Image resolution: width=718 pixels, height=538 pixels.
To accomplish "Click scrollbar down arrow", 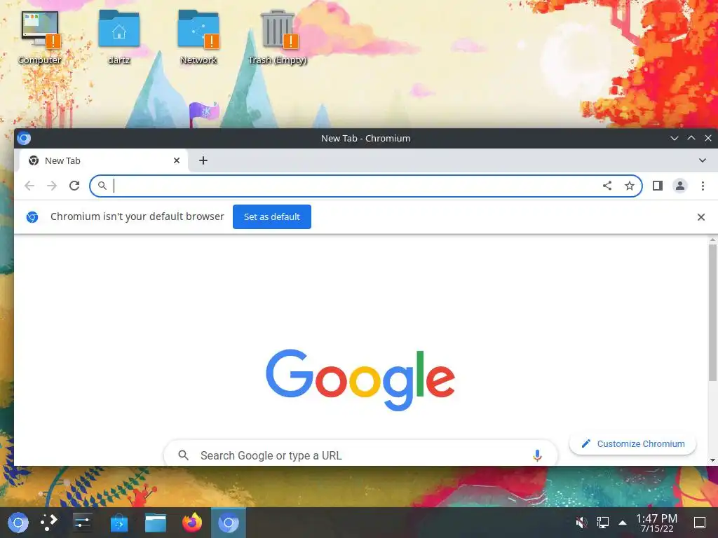I will coord(712,460).
